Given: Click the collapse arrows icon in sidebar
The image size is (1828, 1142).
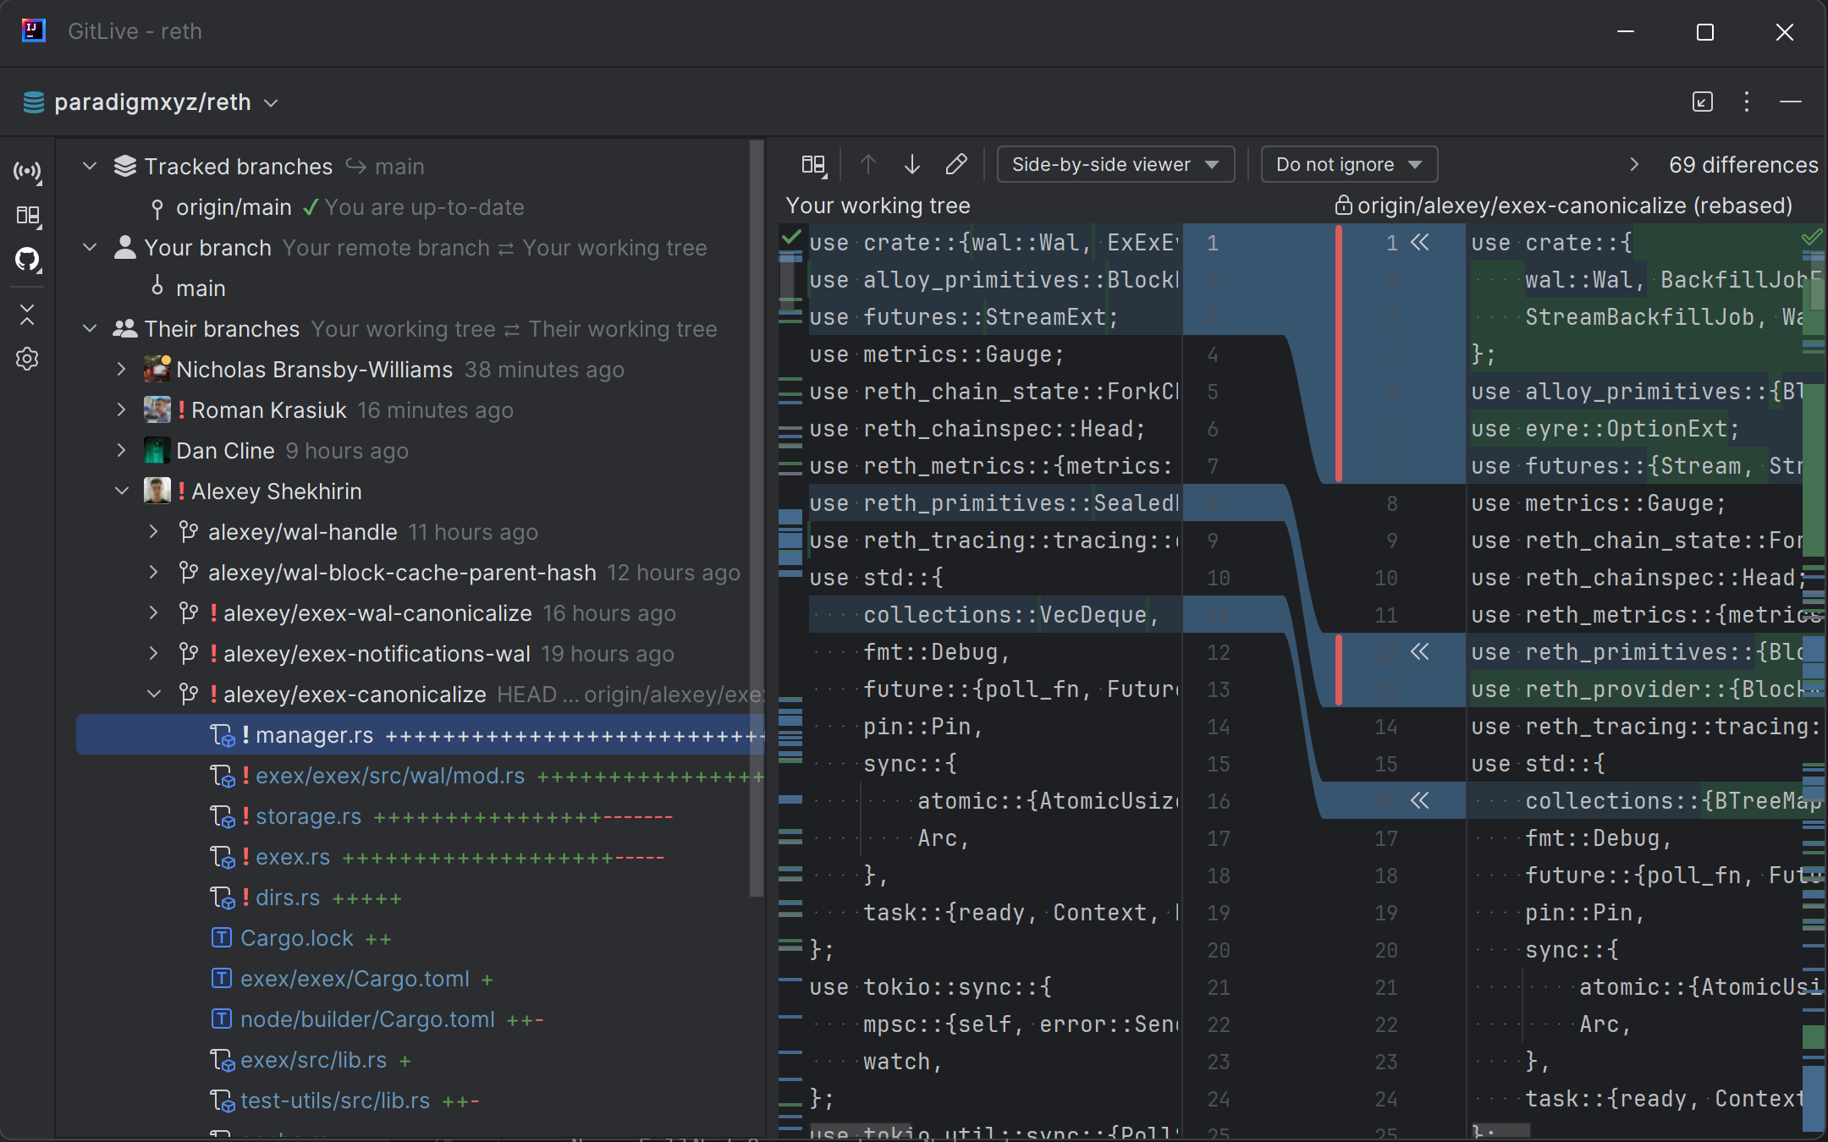Looking at the screenshot, I should coord(27,315).
